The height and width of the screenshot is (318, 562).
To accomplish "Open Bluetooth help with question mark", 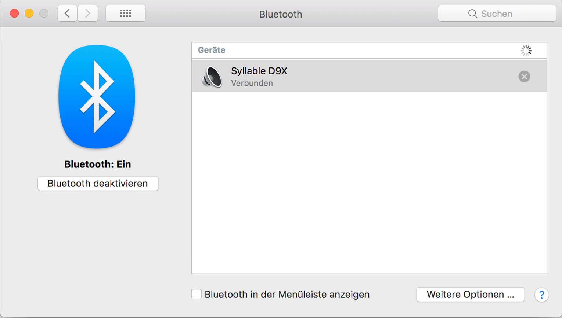I will coord(541,295).
